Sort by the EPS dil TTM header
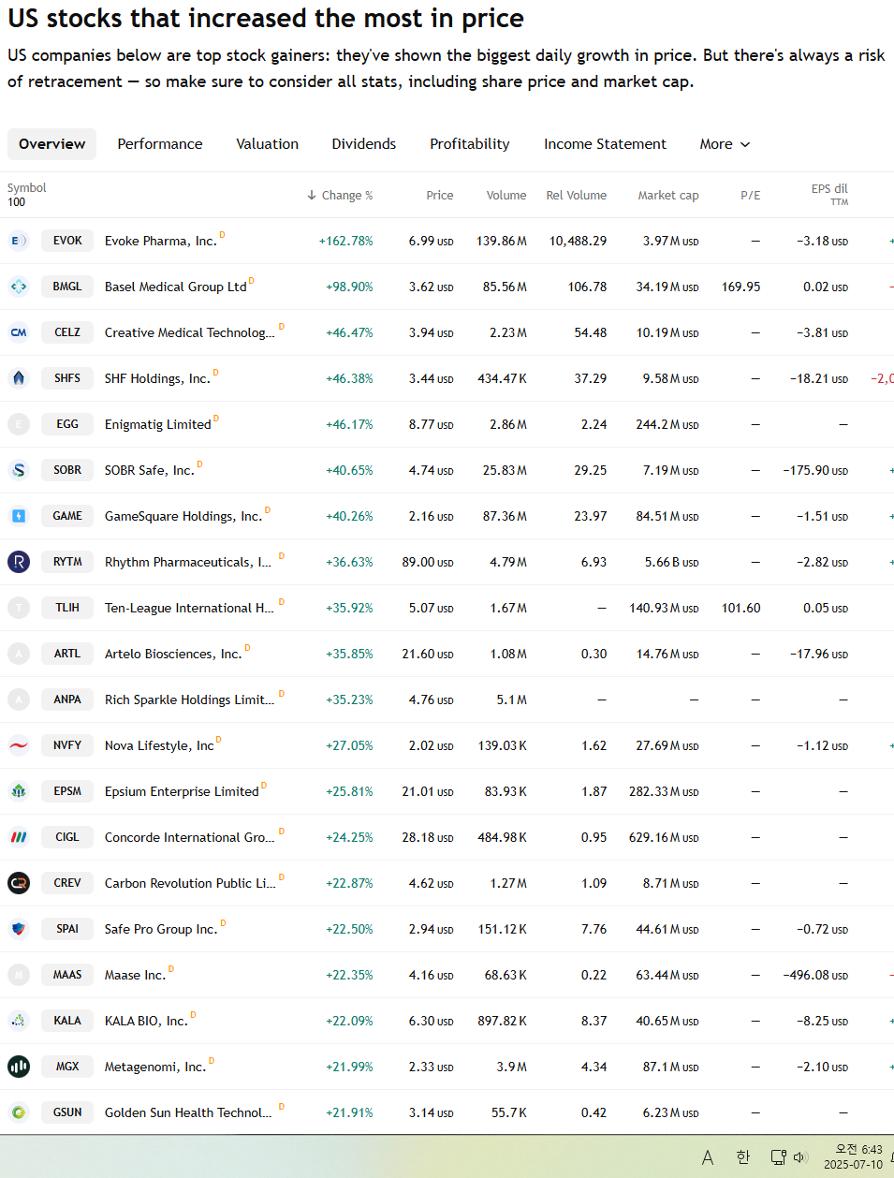Viewport: 894px width, 1178px height. (x=829, y=195)
